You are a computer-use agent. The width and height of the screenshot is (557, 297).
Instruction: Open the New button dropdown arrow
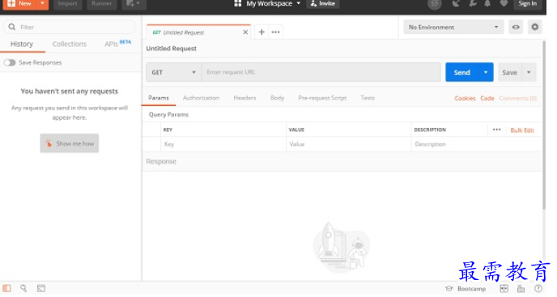click(43, 3)
